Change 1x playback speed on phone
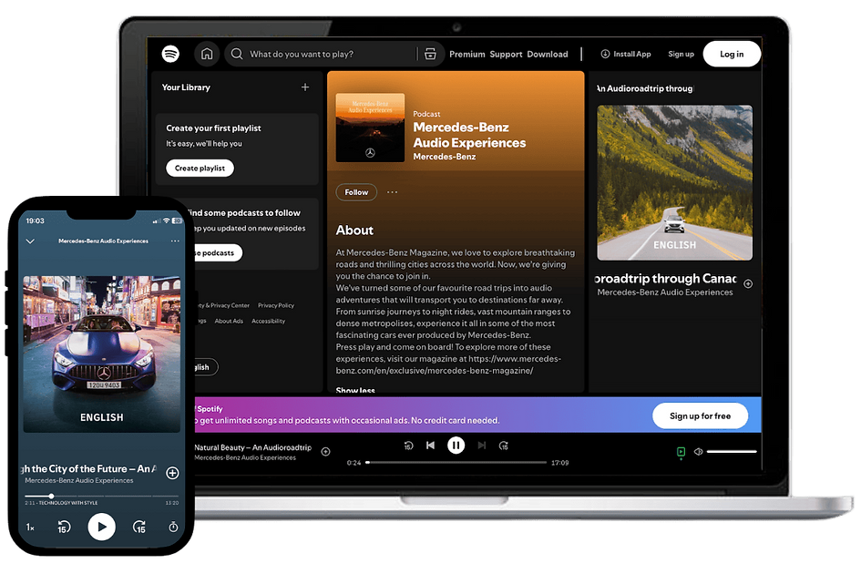This screenshot has width=861, height=574. (30, 528)
